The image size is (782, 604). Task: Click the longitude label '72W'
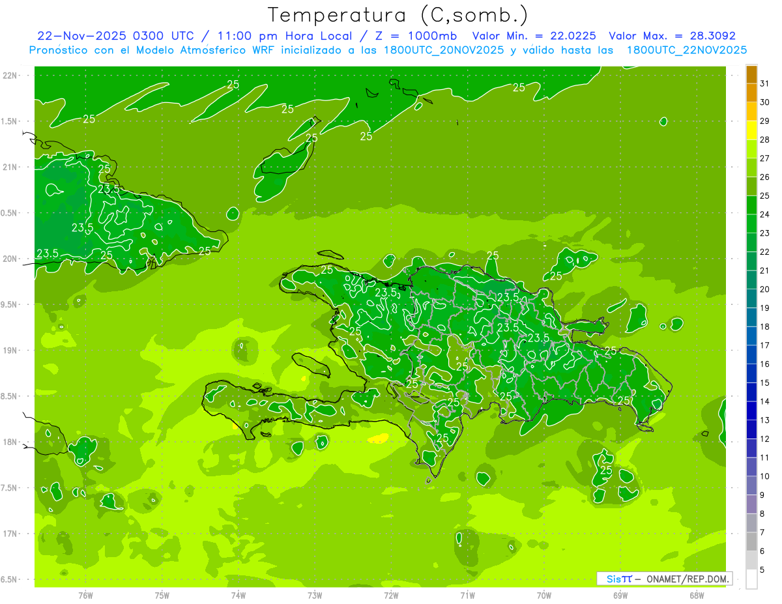click(x=391, y=595)
